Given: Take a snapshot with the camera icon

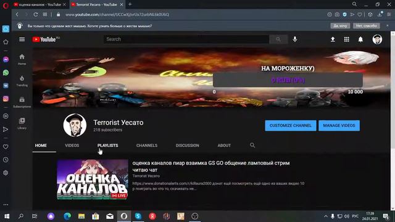Looking at the screenshot, I should 337,15.
